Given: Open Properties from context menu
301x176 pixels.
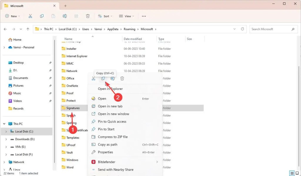Looking at the screenshot, I should [x=125, y=152].
